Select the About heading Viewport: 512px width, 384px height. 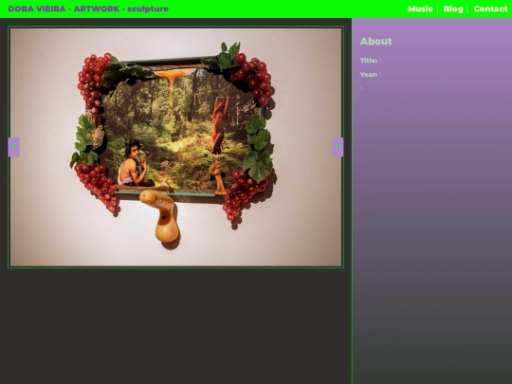coord(375,41)
